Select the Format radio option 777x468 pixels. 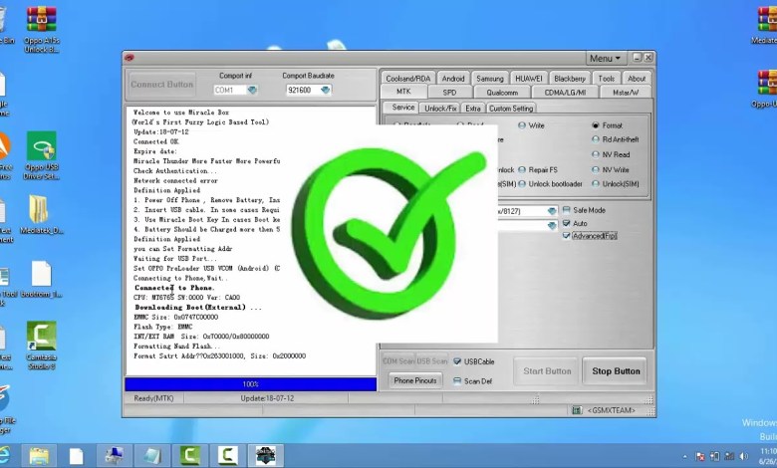point(608,125)
